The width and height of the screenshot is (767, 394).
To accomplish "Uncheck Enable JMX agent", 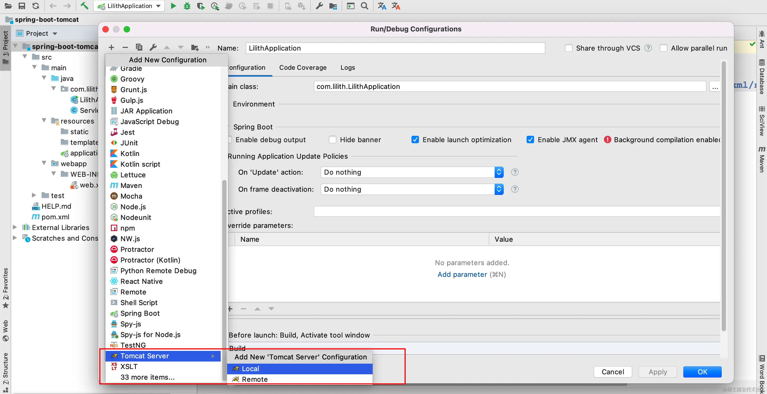I will [530, 140].
